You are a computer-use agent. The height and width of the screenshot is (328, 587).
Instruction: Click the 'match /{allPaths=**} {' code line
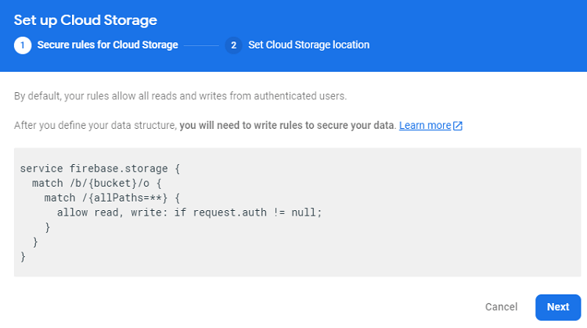coord(117,198)
